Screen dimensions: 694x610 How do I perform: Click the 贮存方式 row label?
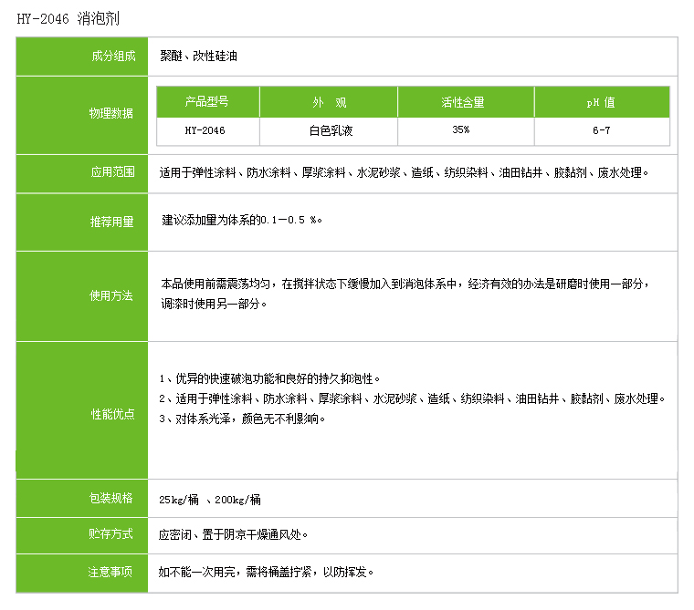[x=112, y=535]
